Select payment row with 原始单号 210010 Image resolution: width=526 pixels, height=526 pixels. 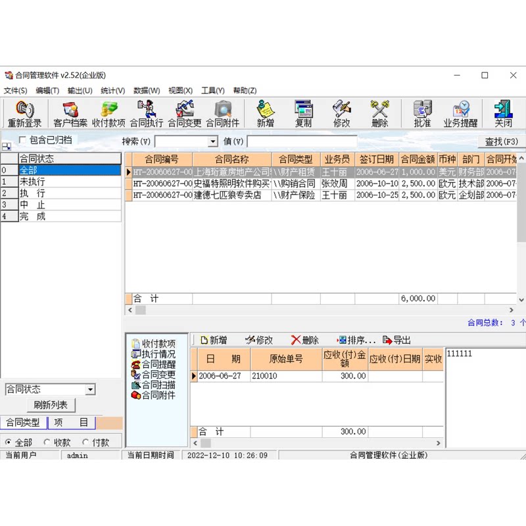(x=317, y=376)
